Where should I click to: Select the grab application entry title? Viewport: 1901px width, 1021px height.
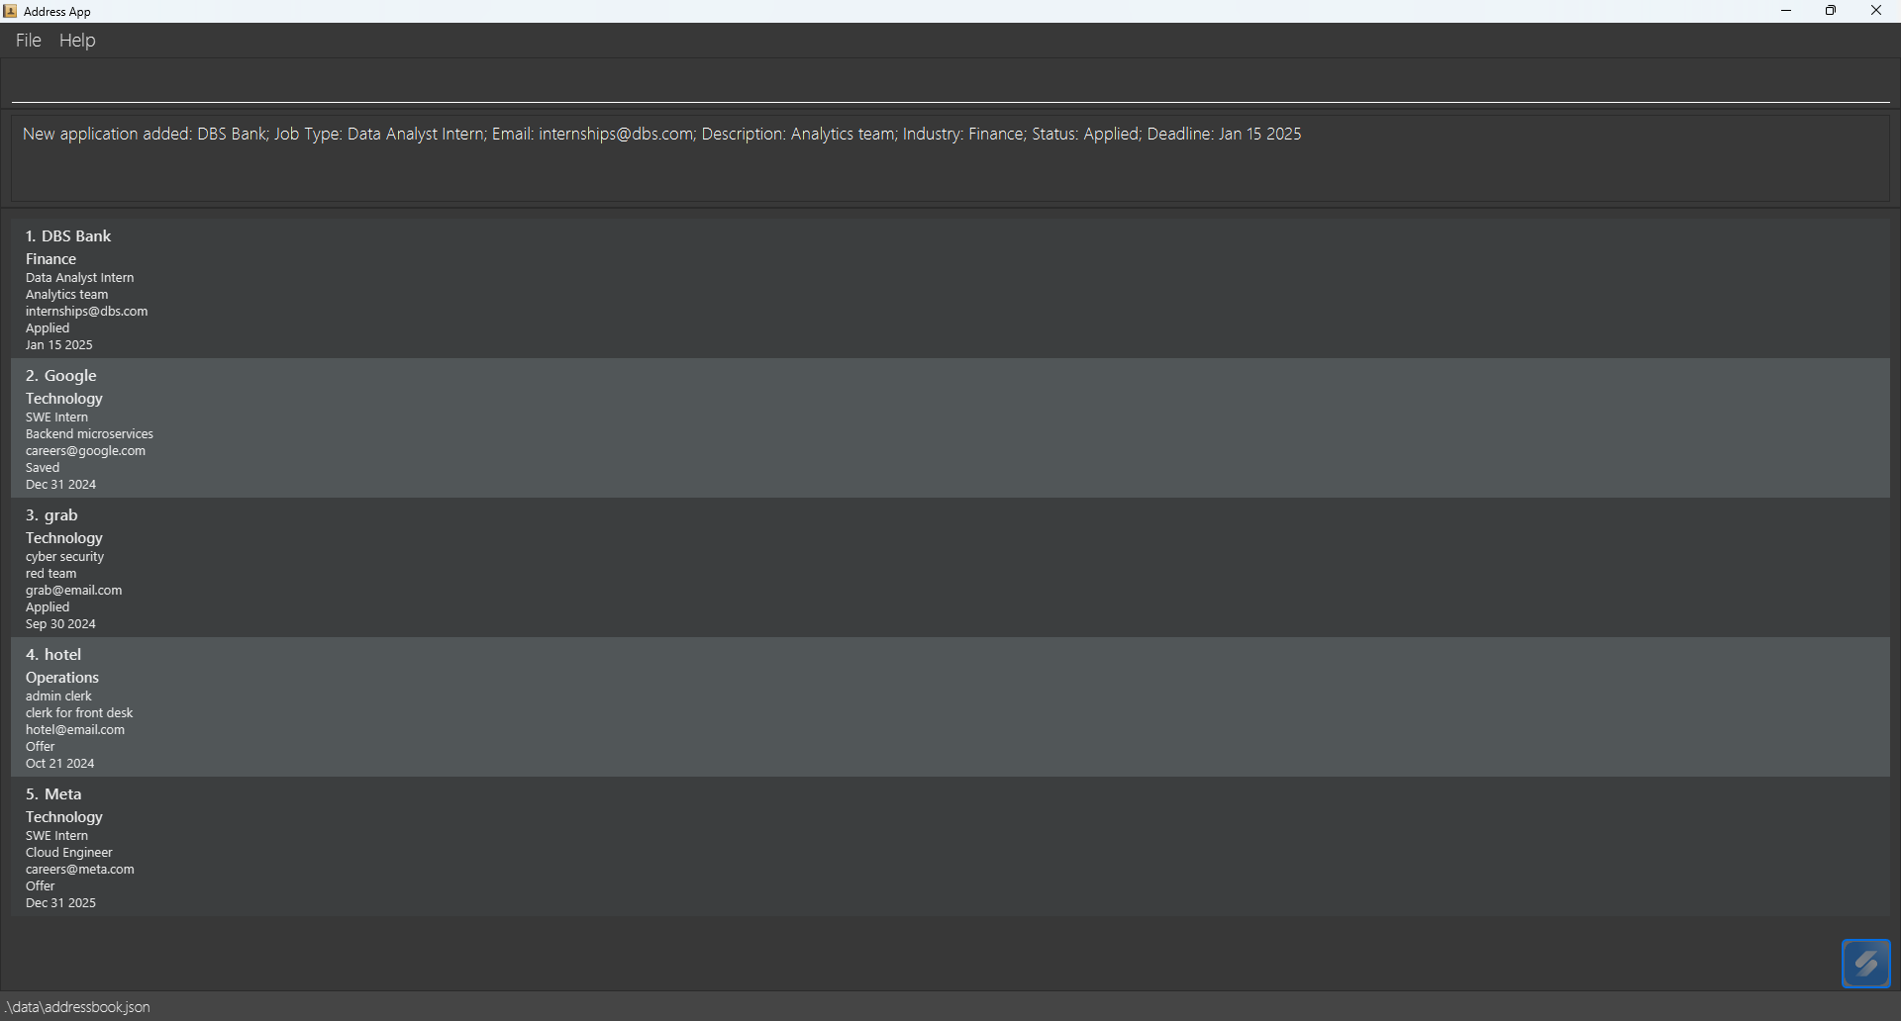pyautogui.click(x=51, y=515)
